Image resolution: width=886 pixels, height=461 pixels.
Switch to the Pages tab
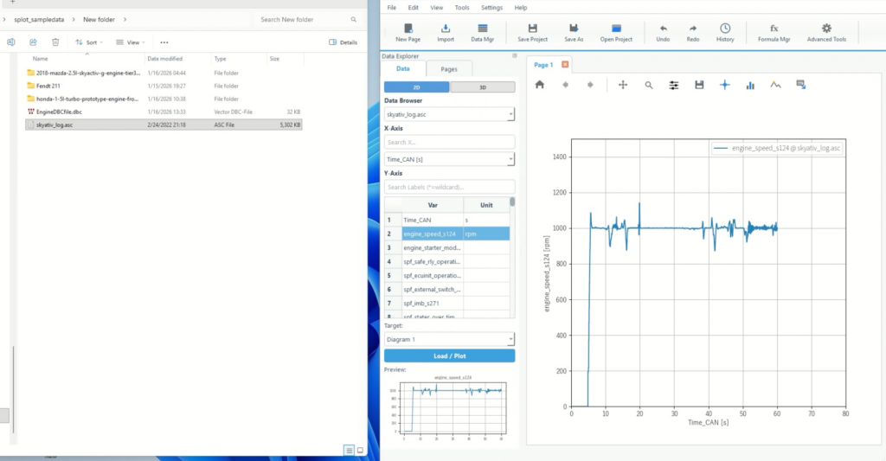click(449, 68)
